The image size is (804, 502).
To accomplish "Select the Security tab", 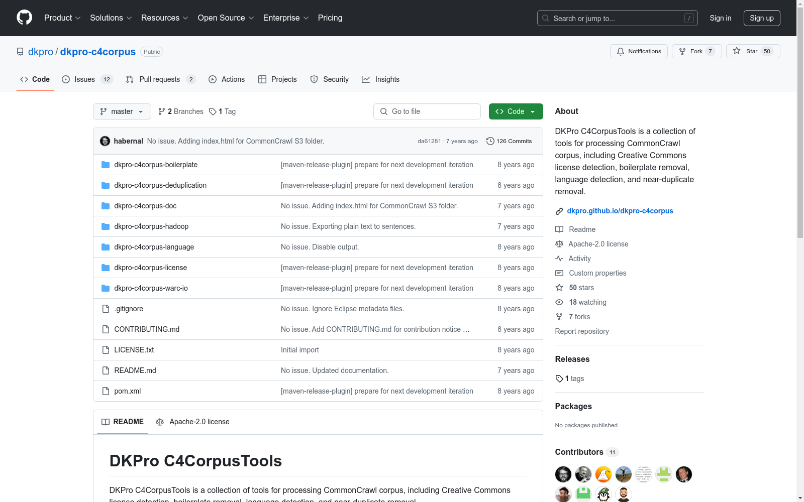I will (330, 79).
